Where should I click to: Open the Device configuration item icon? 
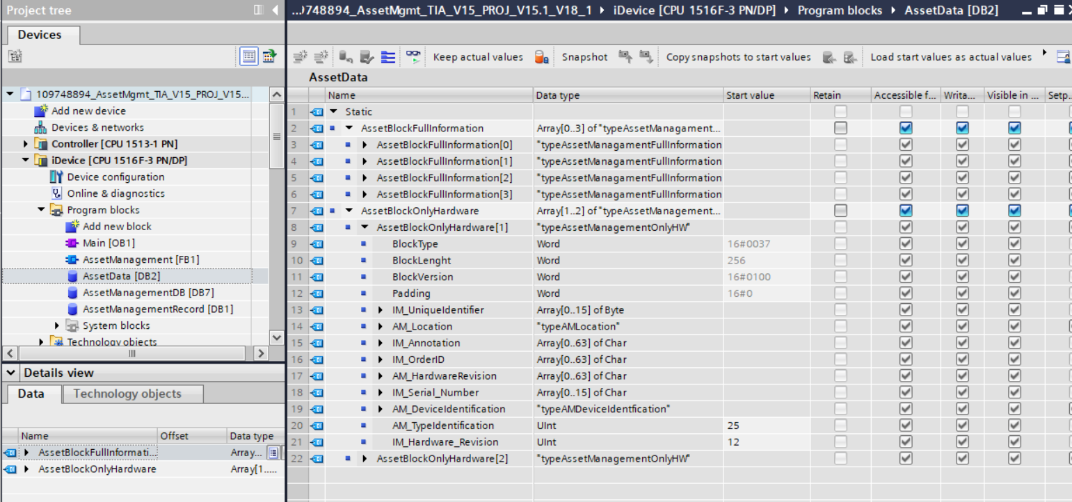(x=57, y=177)
